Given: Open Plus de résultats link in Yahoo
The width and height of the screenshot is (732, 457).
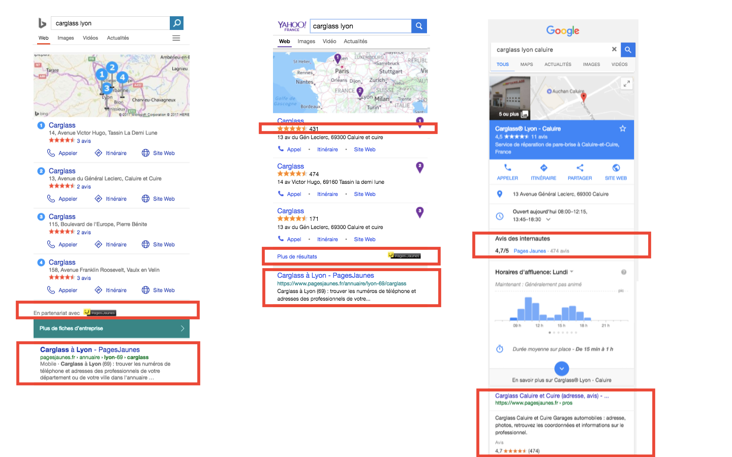Looking at the screenshot, I should click(x=297, y=256).
